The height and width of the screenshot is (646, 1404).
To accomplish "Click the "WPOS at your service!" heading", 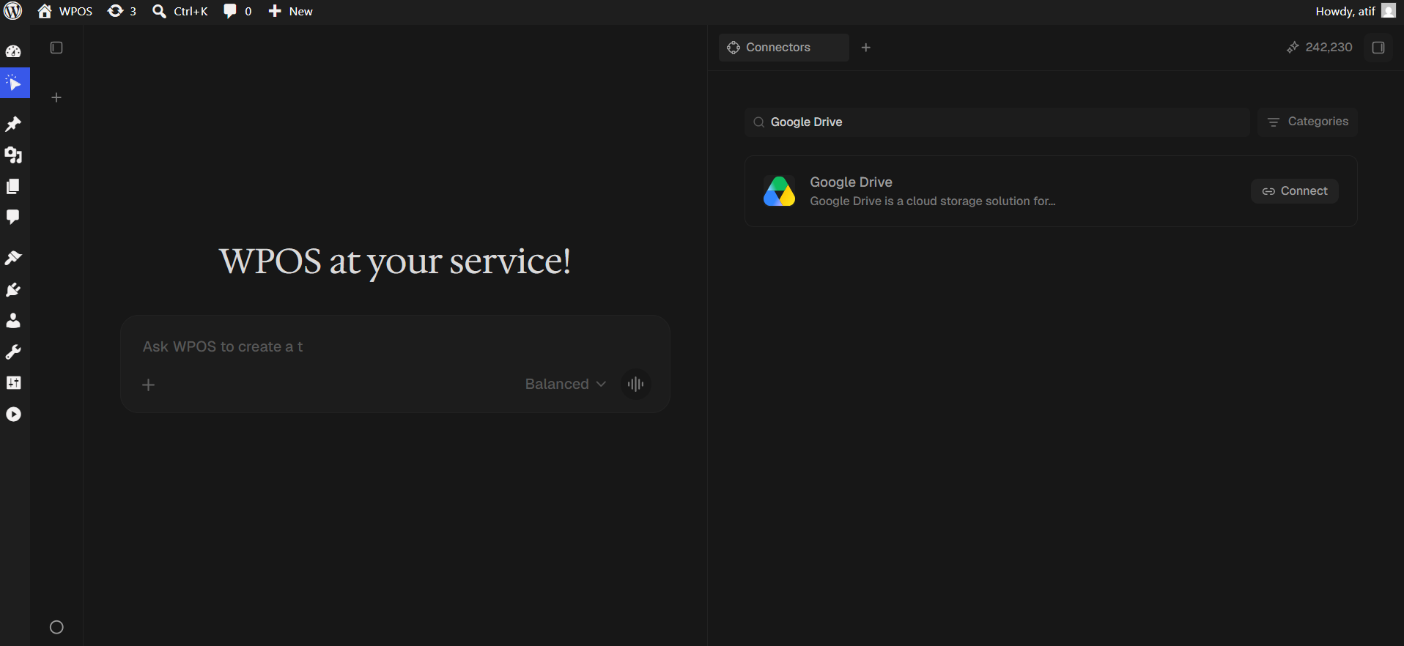I will pos(395,261).
